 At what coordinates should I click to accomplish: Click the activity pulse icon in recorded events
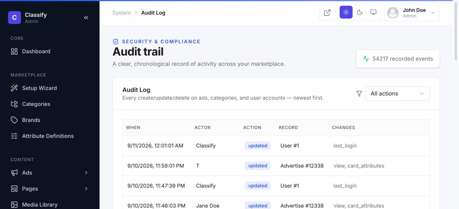(366, 59)
